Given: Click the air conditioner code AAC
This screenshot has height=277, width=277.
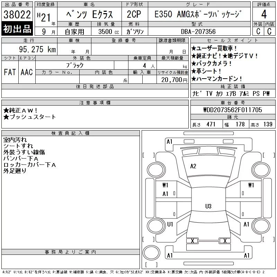Looking at the screenshot, I should (x=27, y=72).
